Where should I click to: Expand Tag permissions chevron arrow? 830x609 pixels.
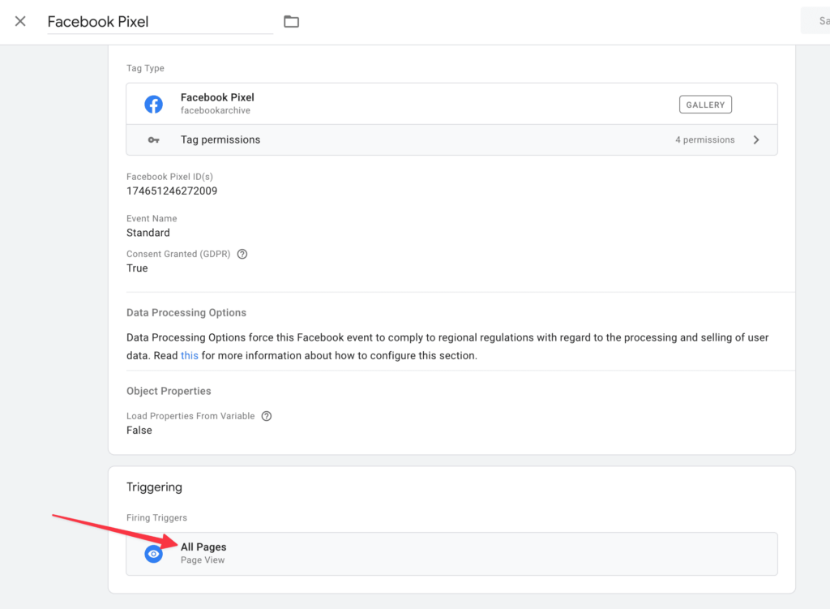(x=756, y=139)
